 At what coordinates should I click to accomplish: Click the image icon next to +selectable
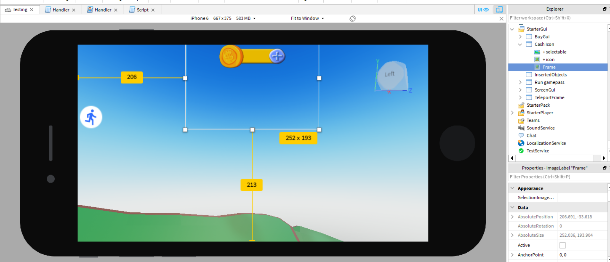click(x=537, y=52)
